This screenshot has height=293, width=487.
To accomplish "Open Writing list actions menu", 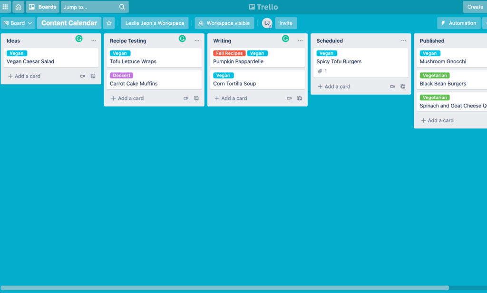I will tap(300, 41).
